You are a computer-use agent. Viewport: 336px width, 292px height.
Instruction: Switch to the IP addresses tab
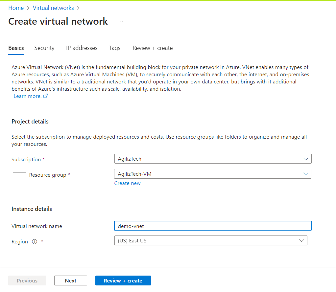point(82,48)
